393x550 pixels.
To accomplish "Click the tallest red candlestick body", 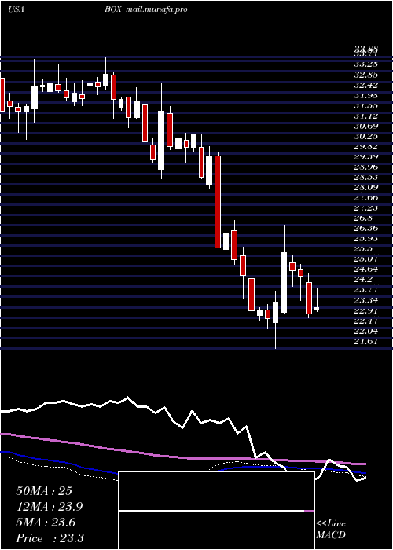I will (x=218, y=202).
